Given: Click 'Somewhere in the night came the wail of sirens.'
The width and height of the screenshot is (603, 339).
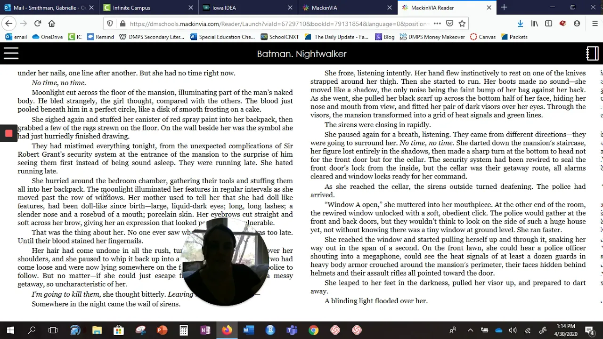Looking at the screenshot, I should coord(106,304).
